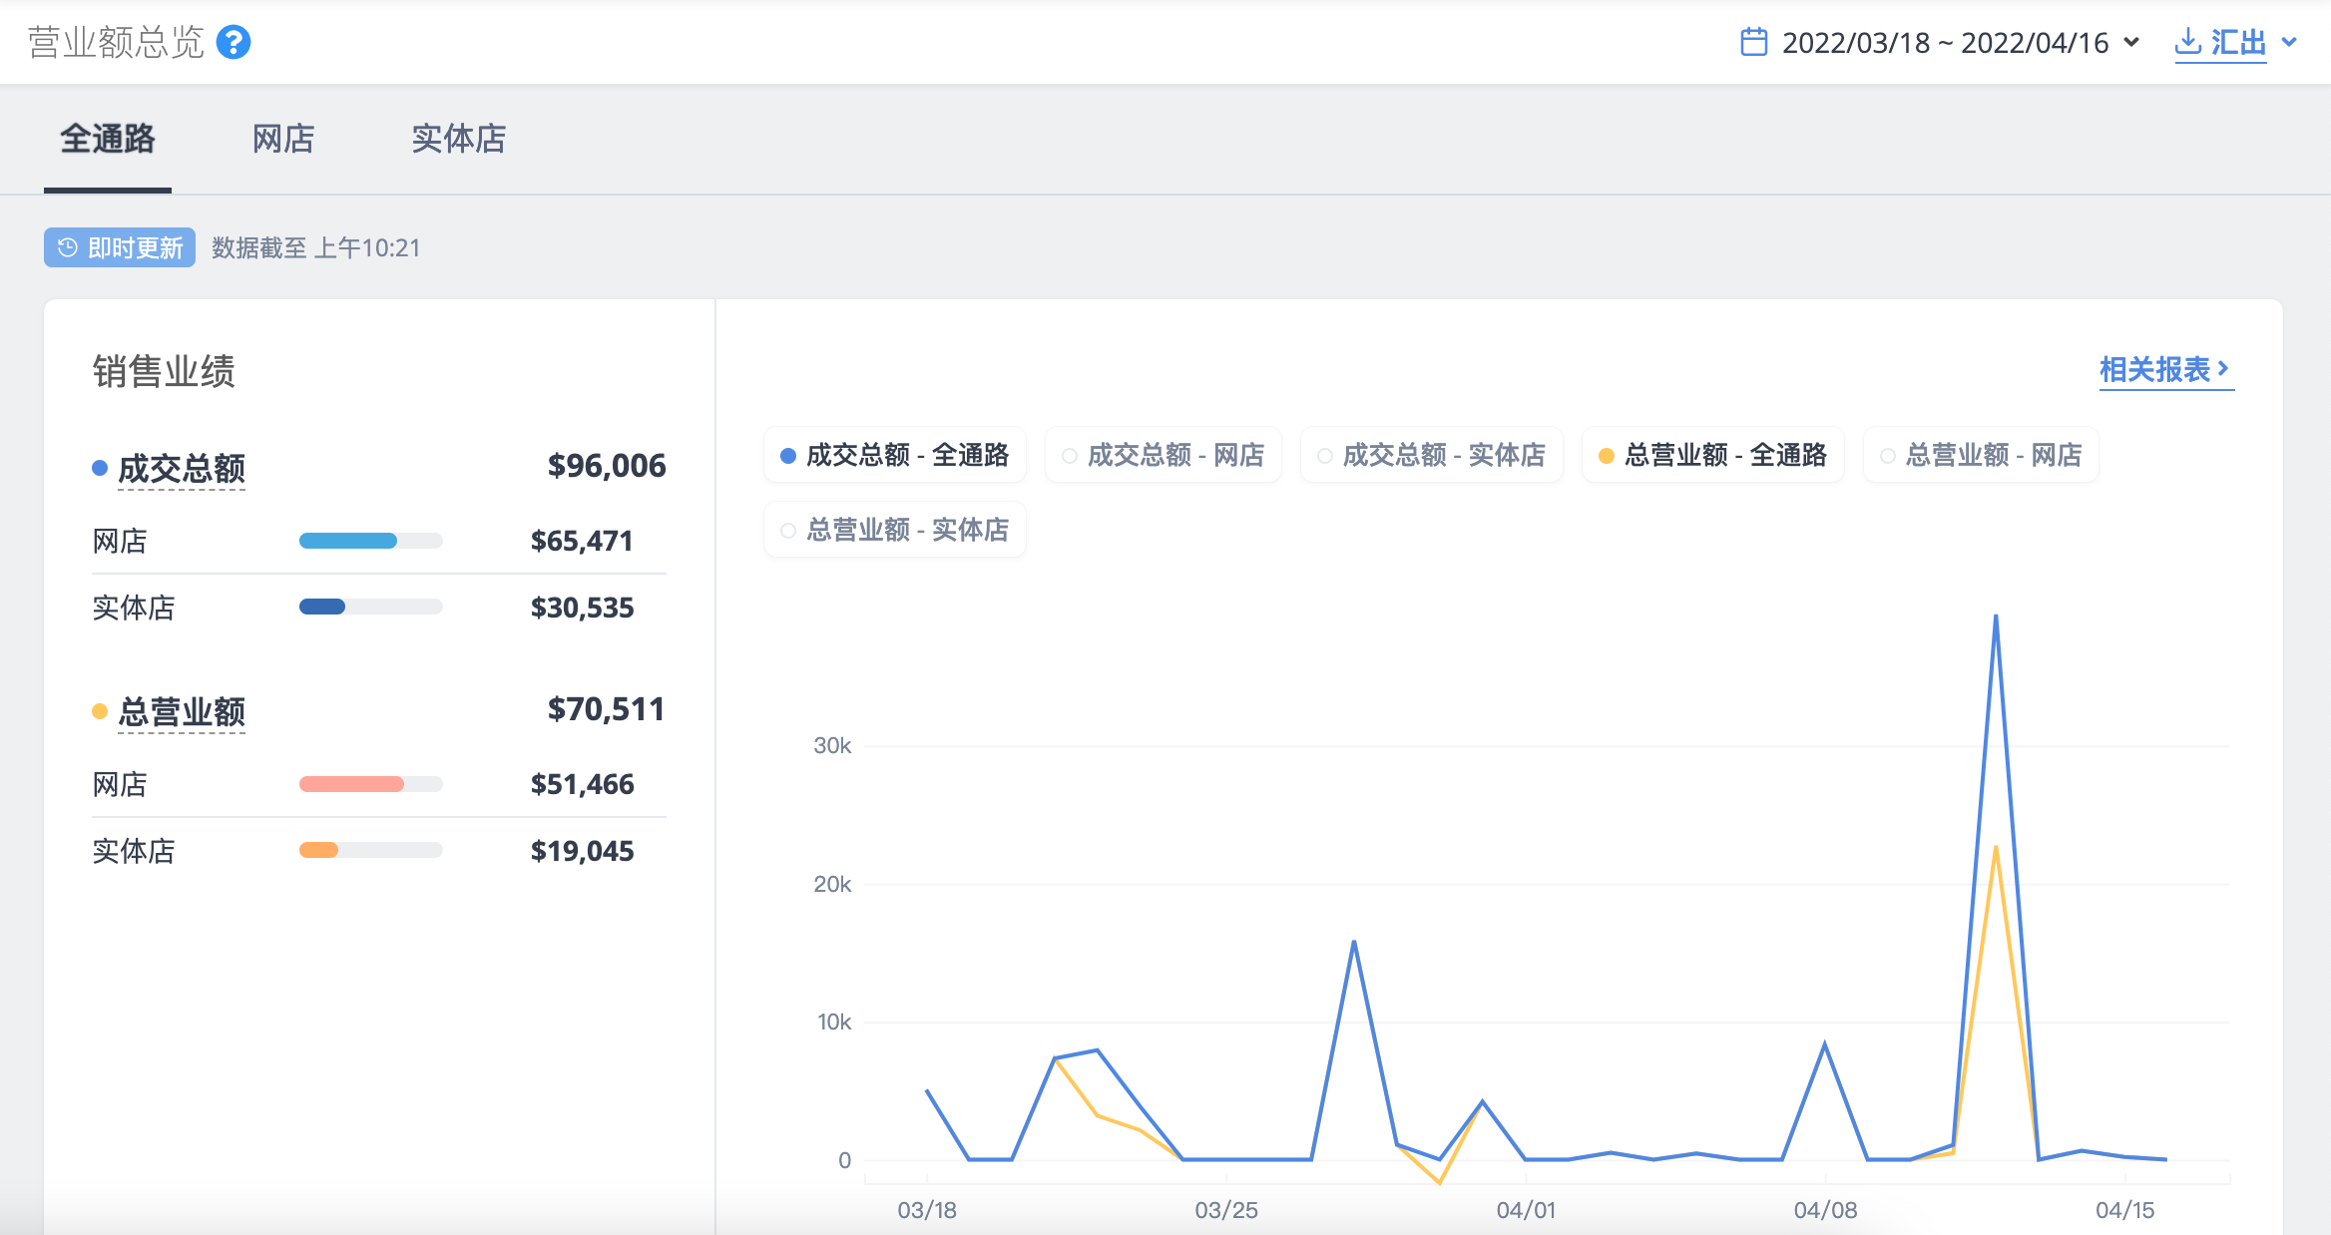Open the date range 2022/03/18 ~ 2022/04/16 picker
This screenshot has width=2331, height=1235.
1940,42
